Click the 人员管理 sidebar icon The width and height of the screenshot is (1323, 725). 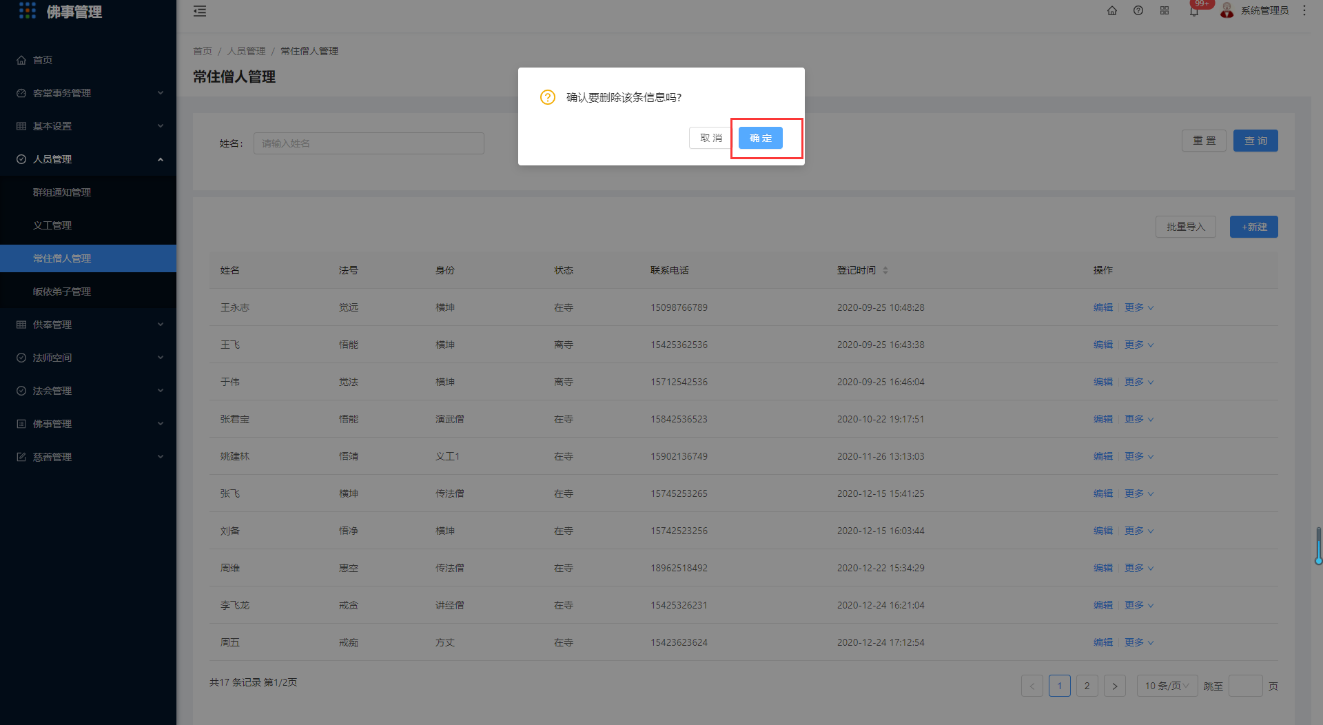pyautogui.click(x=21, y=159)
